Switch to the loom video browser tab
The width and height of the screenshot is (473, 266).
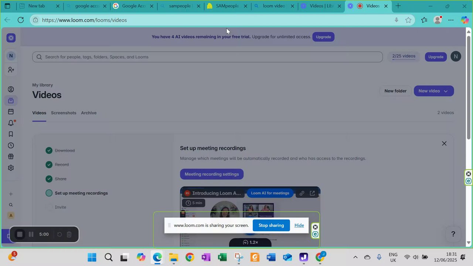(274, 6)
